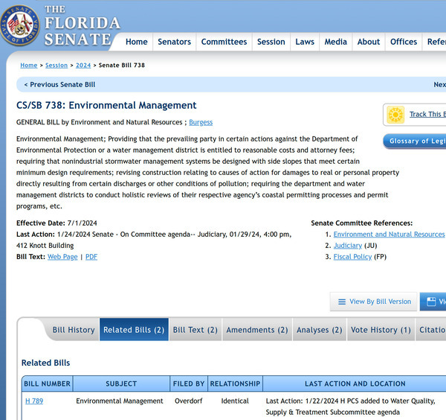Go to Previous Senate Bill
The height and width of the screenshot is (420, 446).
click(x=59, y=85)
